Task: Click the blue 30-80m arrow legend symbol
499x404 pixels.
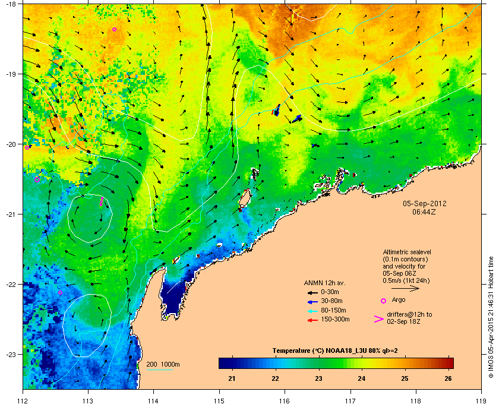Action: coord(312,302)
